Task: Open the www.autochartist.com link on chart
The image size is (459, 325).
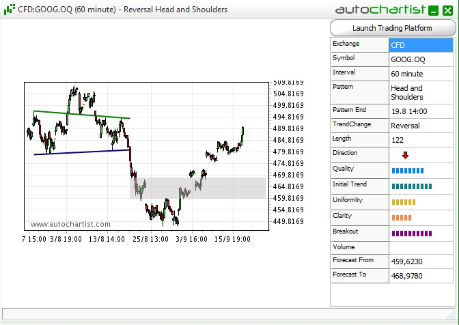Action: point(70,224)
